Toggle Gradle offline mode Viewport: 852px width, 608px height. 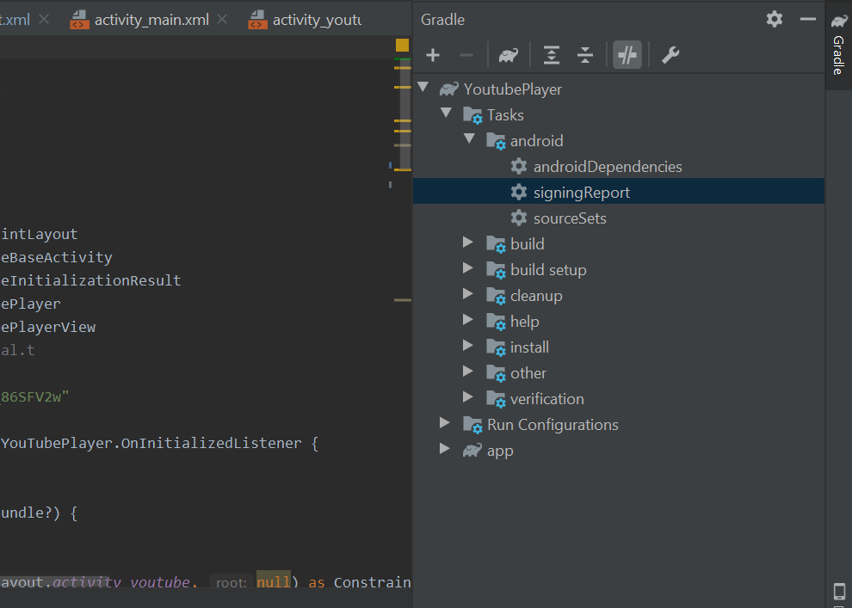tap(627, 55)
